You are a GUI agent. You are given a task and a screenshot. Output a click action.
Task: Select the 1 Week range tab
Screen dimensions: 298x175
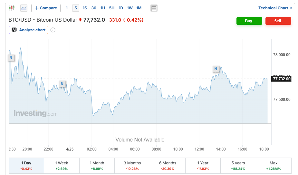[x=62, y=166]
